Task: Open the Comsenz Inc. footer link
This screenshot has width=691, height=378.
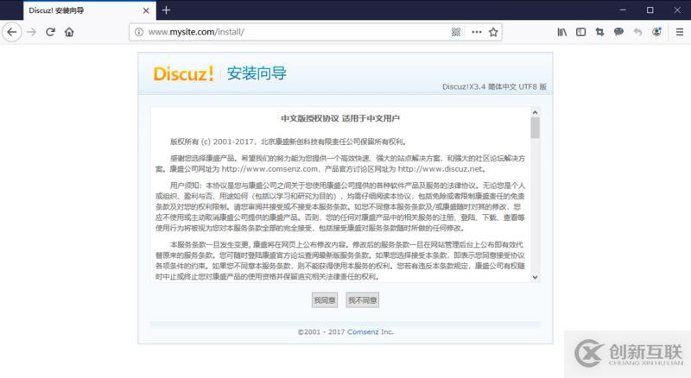Action: click(363, 331)
